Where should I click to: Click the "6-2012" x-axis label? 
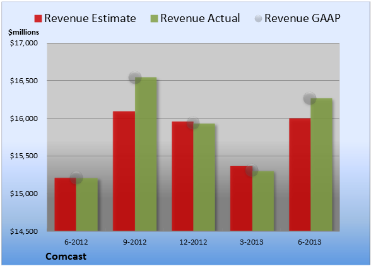pyautogui.click(x=76, y=242)
